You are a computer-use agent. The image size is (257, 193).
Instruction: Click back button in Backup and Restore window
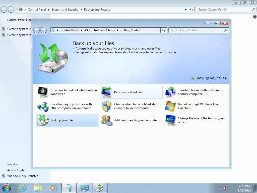(x=4, y=10)
